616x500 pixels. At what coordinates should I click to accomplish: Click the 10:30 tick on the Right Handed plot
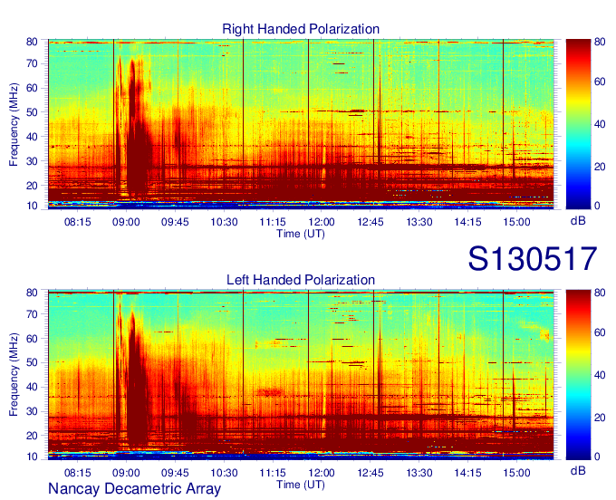[x=224, y=222]
